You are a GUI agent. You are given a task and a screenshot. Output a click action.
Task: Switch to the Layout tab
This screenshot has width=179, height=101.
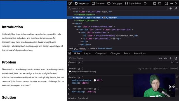[88, 53]
